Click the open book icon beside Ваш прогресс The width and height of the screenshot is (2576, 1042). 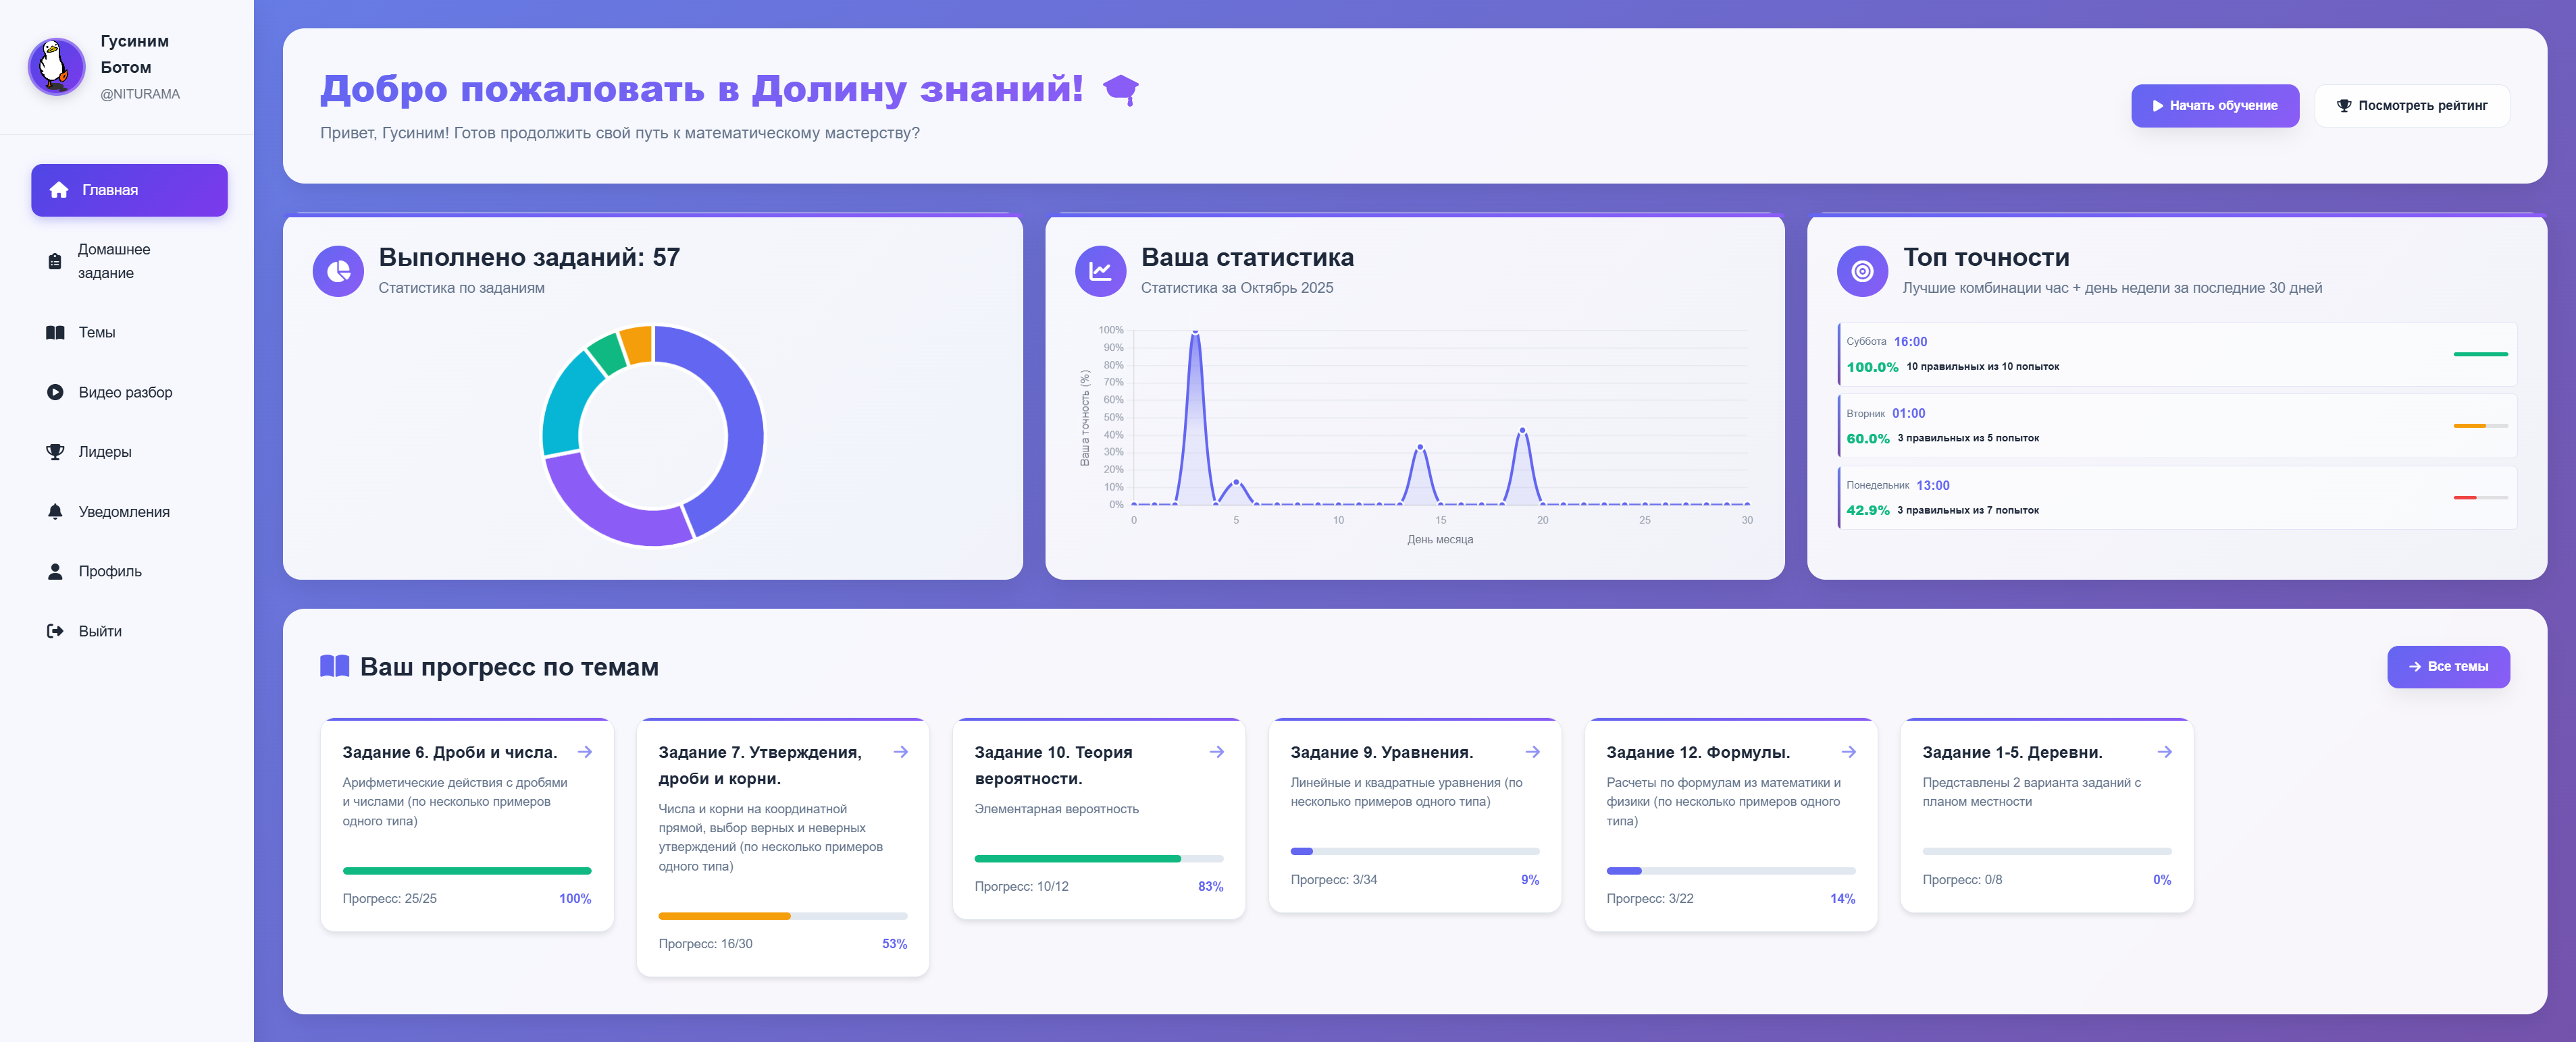[334, 666]
